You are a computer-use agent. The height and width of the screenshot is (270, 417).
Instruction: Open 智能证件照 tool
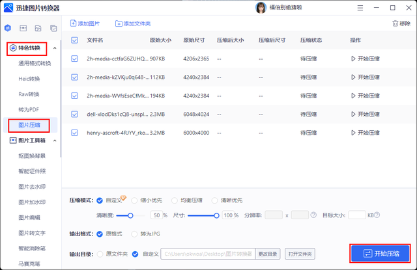[x=32, y=171]
